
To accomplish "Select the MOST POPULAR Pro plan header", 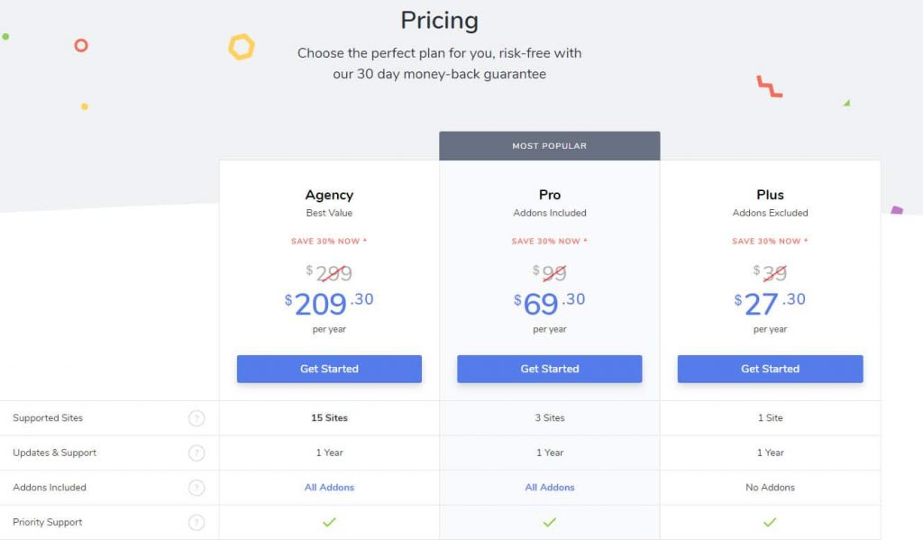I will (x=549, y=145).
